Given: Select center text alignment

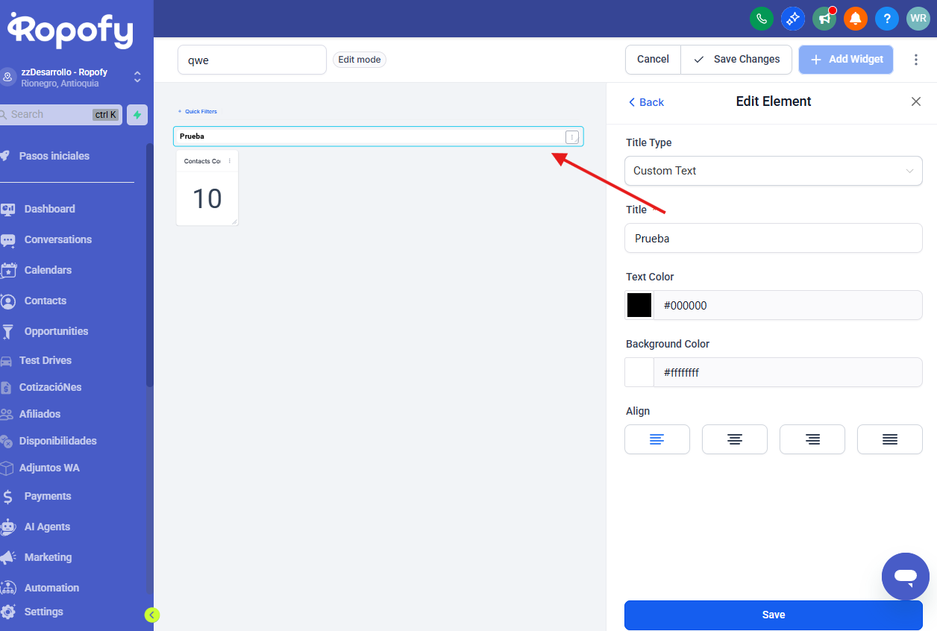Looking at the screenshot, I should (x=734, y=439).
